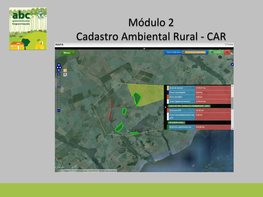
Task: Select the small green polygon at center
Action: [124, 111]
